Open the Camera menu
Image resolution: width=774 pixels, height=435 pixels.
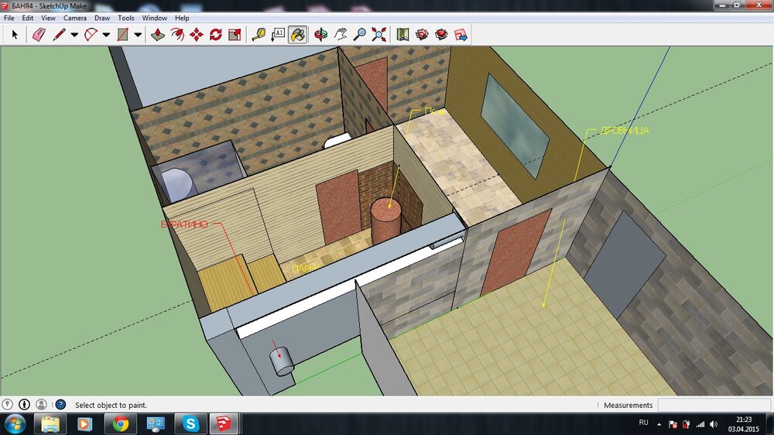pyautogui.click(x=75, y=18)
